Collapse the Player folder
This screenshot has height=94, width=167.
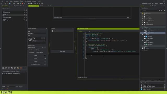(143, 40)
